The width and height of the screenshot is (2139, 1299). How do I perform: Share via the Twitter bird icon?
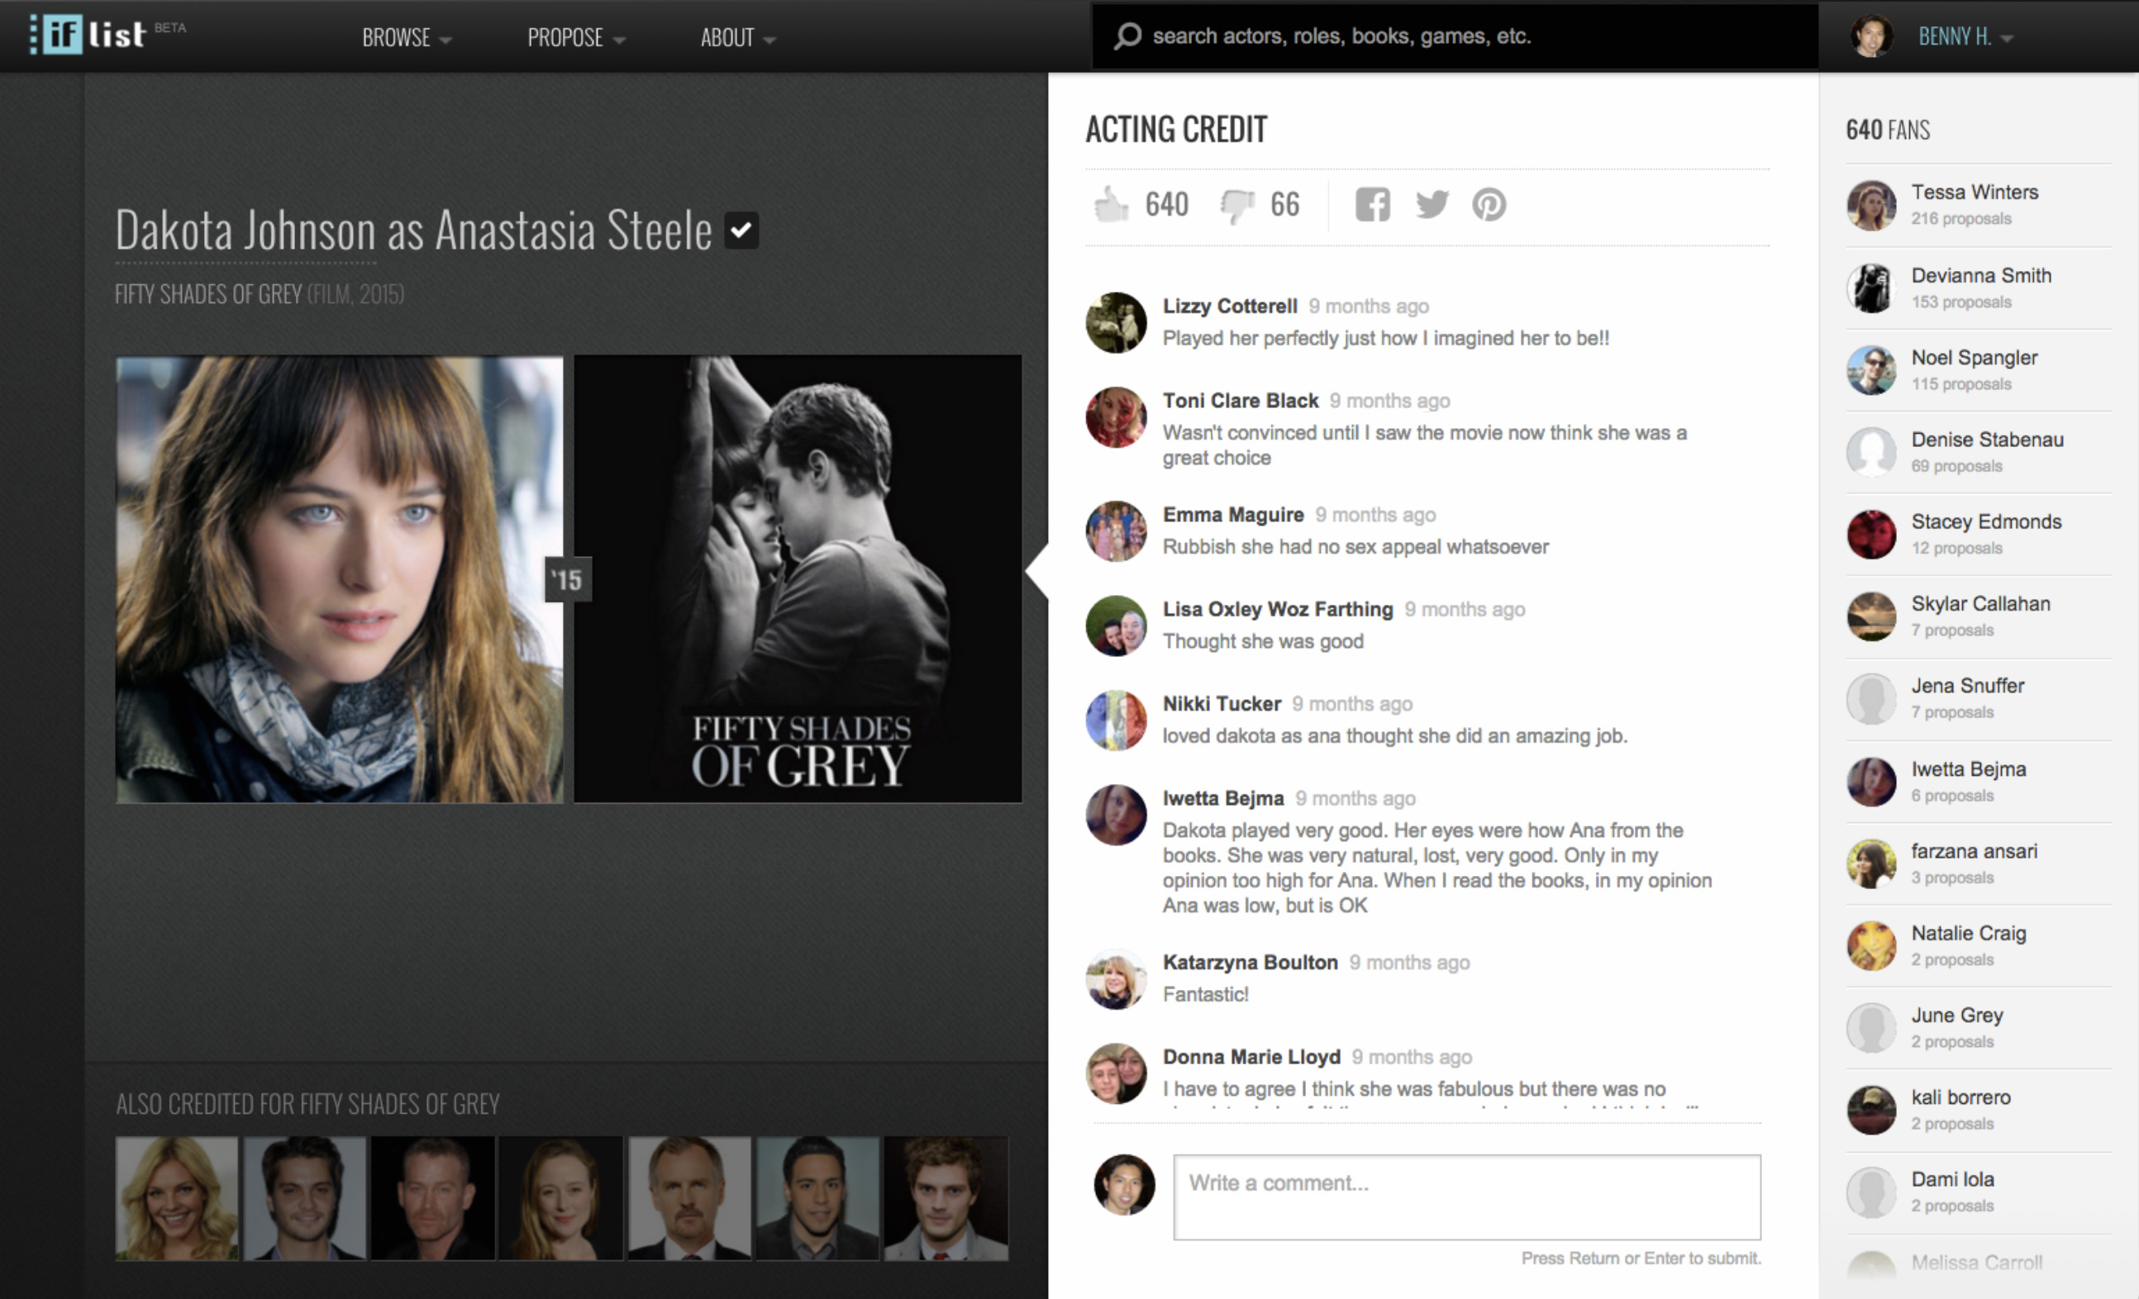point(1432,206)
